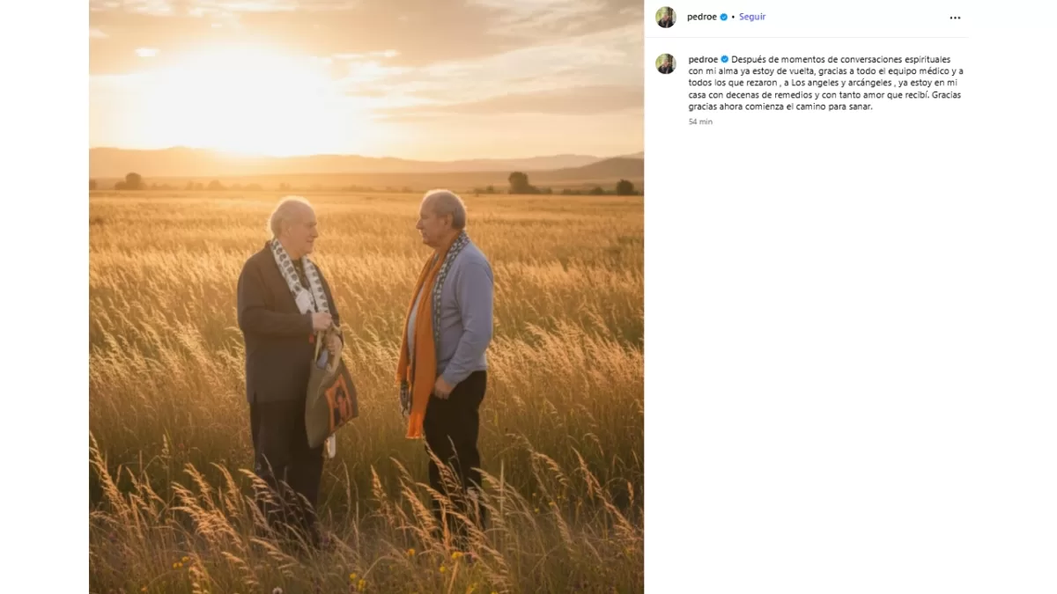Click pedroe's profile avatar in post header
The image size is (1057, 594).
point(666,18)
